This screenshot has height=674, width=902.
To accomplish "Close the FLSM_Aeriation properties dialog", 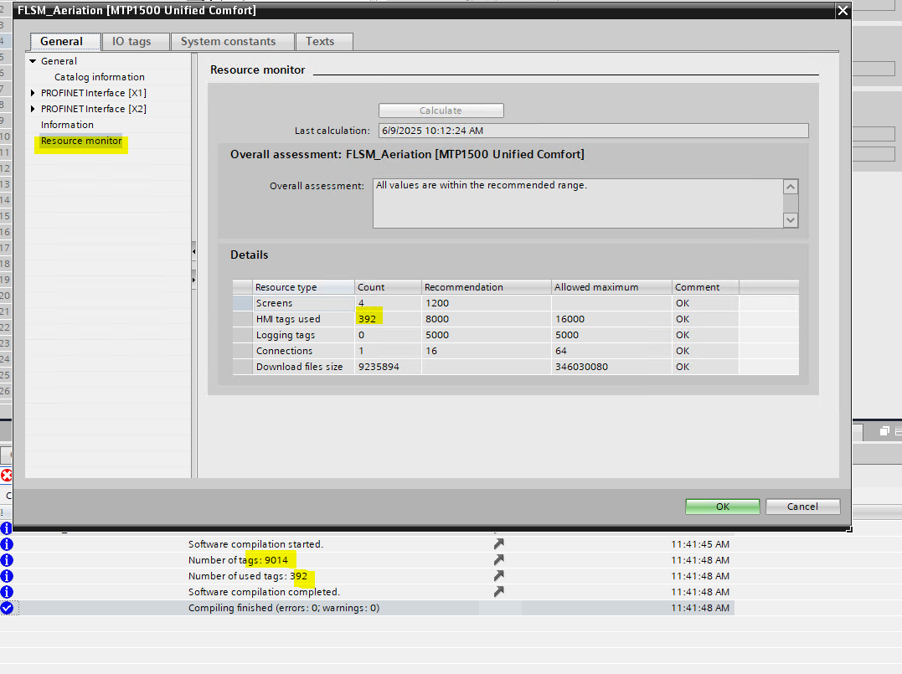I will coord(843,11).
